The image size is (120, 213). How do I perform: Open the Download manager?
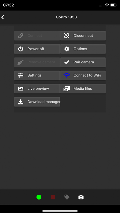point(37,102)
